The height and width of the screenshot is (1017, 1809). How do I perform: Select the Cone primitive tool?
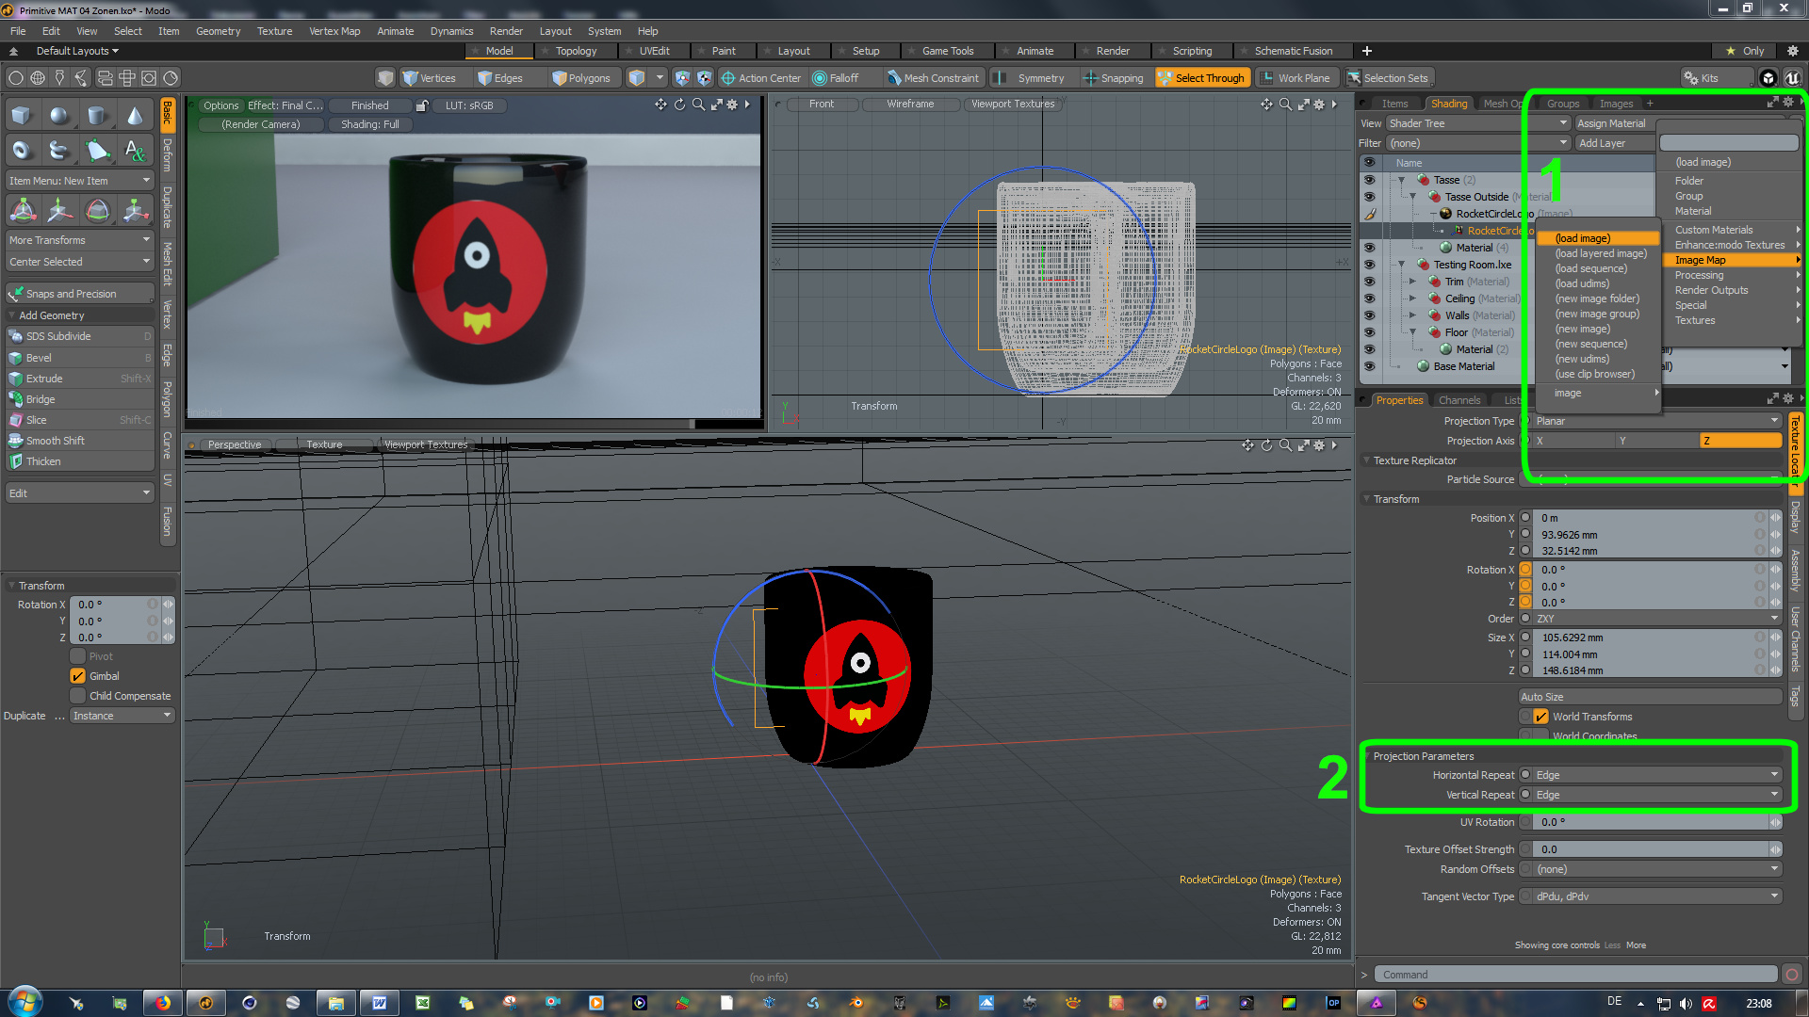[136, 115]
